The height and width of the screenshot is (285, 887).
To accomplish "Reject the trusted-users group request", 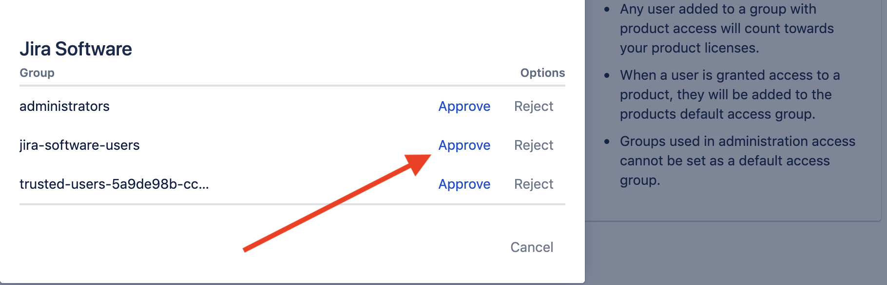I will click(x=533, y=184).
